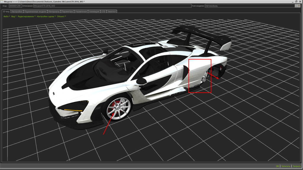This screenshot has height=170, width=303.
Task: Click the Описание text field
Action: pos(112,6)
